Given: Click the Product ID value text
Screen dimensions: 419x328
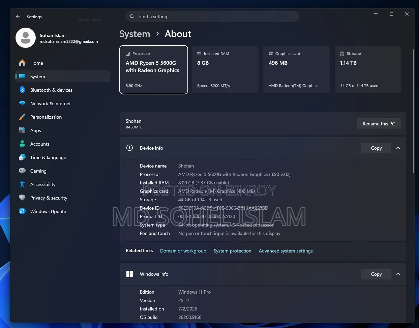Looking at the screenshot, I should pyautogui.click(x=207, y=216).
